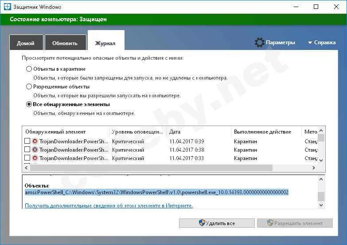This screenshot has width=347, height=245.
Task: Select TrojanDownloader row dated 11.04.2017 0:39
Action: 171,141
